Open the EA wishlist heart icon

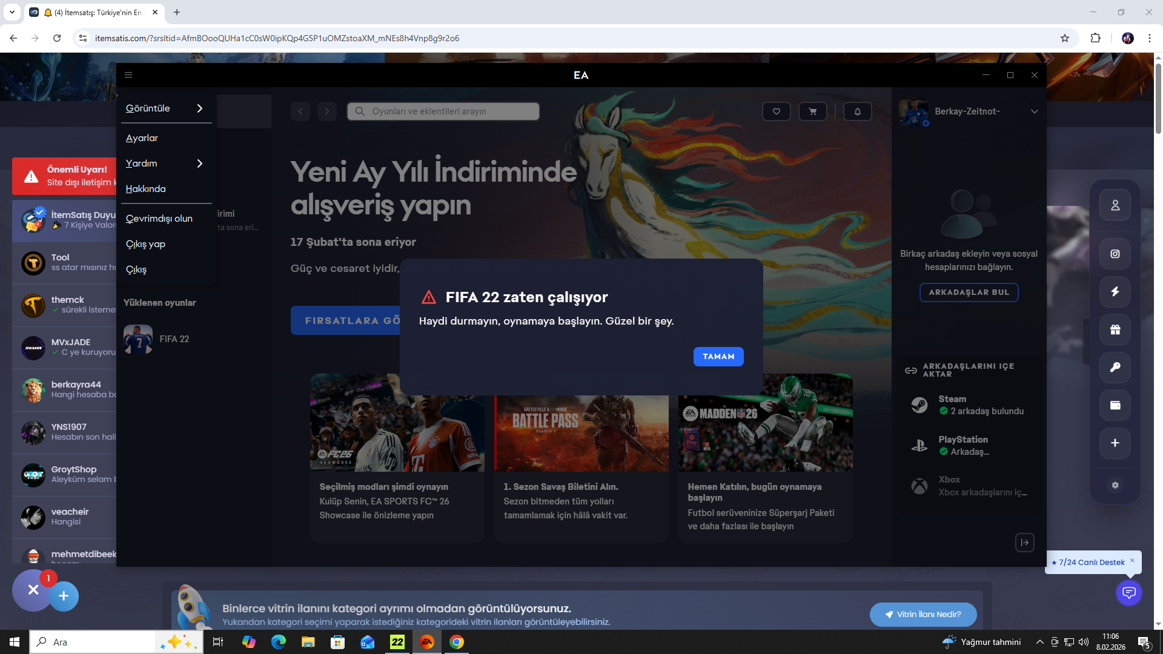[777, 111]
